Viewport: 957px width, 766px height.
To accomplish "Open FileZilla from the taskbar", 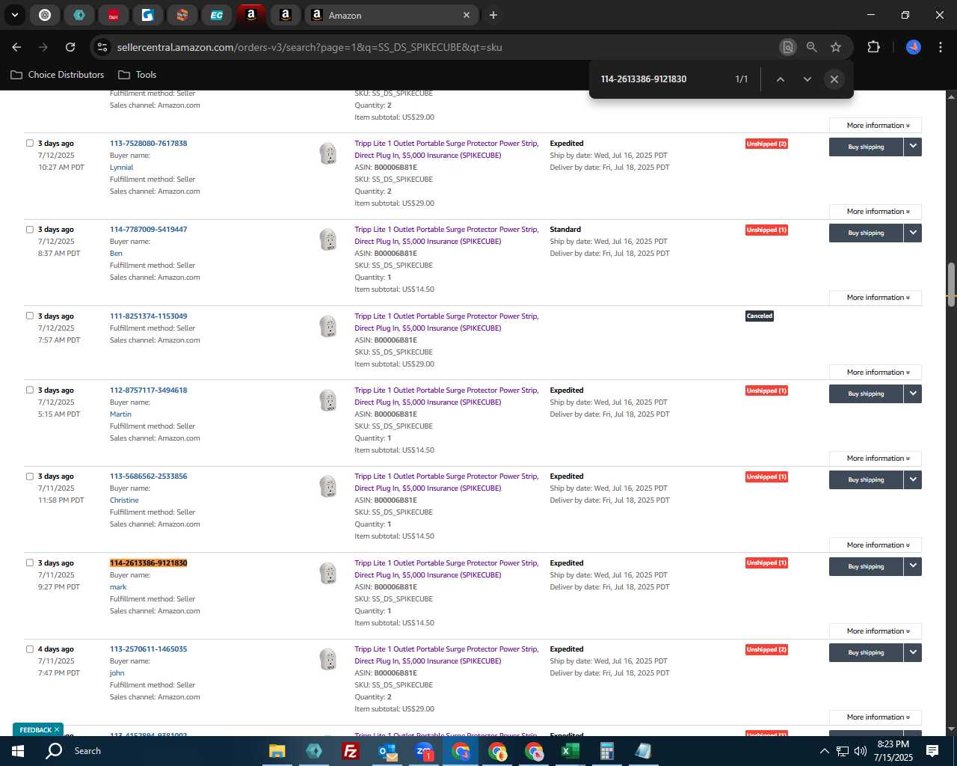I will click(350, 751).
